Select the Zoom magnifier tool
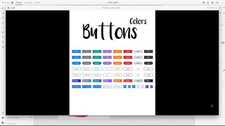Viewport: 225px width, 126px height. pos(3,47)
